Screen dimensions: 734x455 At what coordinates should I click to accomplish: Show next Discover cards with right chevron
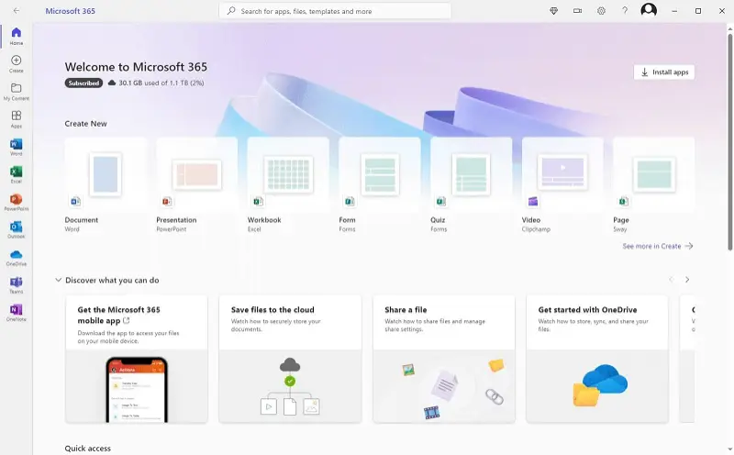pos(687,280)
